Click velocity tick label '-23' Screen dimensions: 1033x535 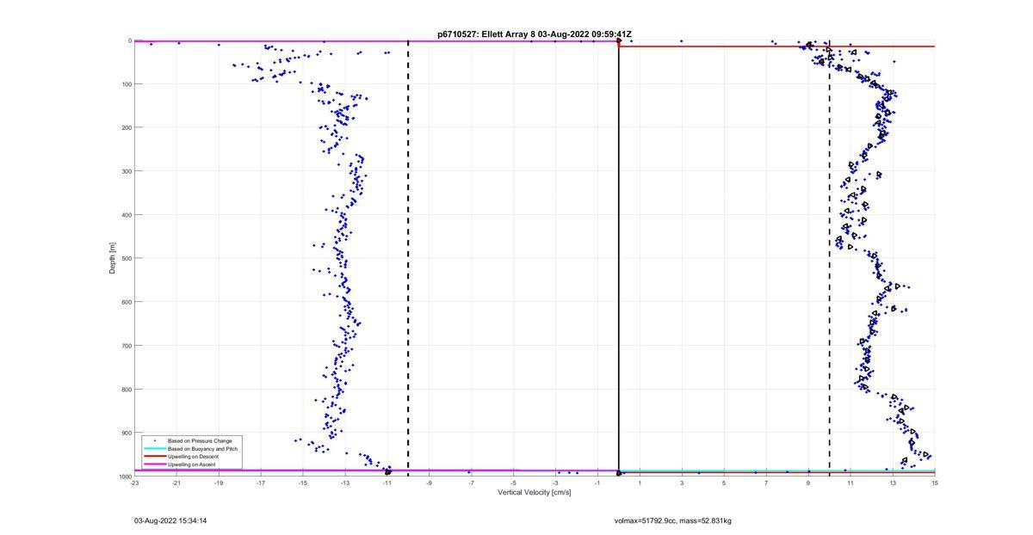(134, 483)
